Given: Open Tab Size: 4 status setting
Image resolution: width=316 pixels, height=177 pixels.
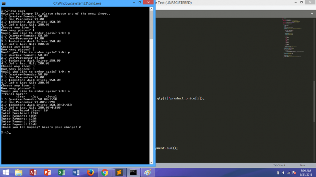Looking at the screenshot, I should click(279, 165).
